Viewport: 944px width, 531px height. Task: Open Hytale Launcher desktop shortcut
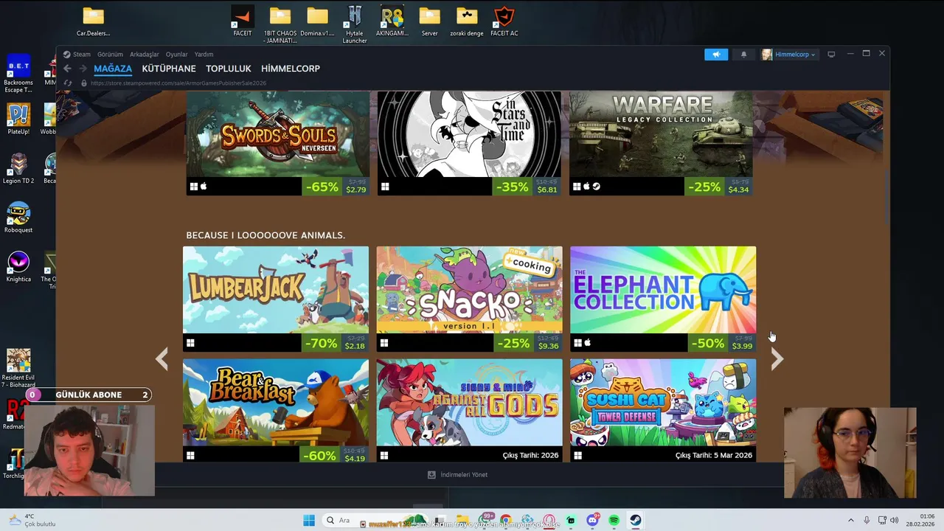(x=355, y=24)
